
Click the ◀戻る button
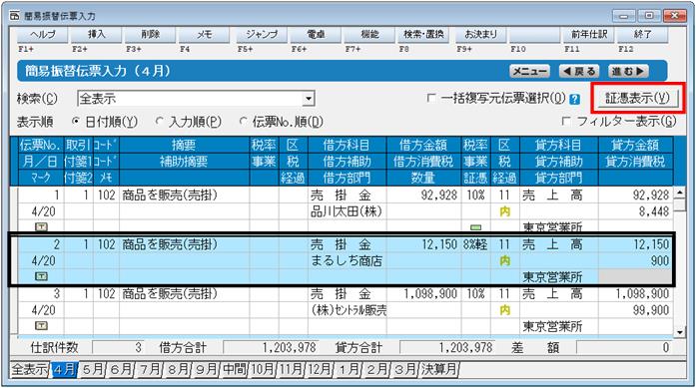click(579, 71)
